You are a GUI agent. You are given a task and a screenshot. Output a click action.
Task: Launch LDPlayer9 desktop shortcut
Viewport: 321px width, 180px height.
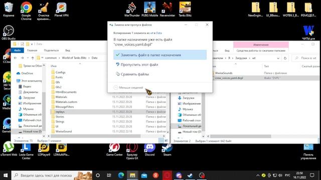coord(44,149)
